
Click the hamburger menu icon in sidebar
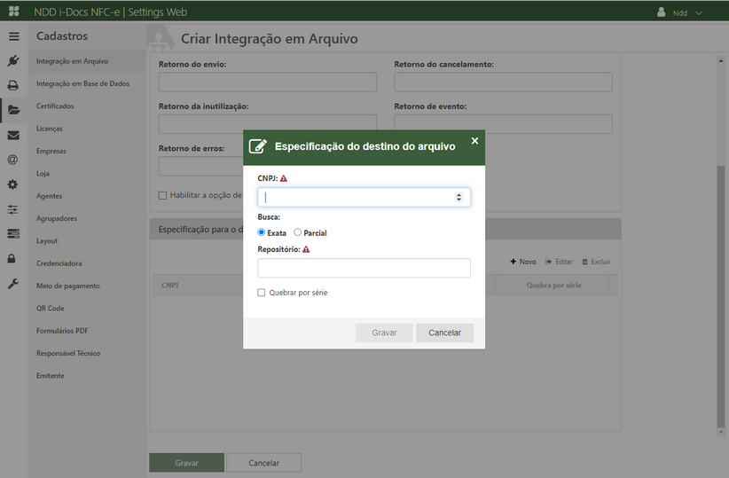click(13, 36)
